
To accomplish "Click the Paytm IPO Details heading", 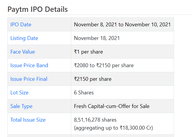I will point(38,9).
